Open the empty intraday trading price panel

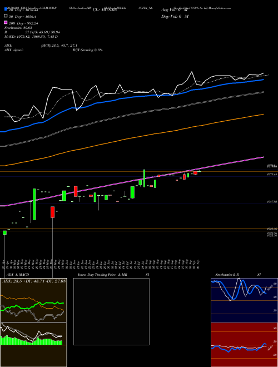pos(111,311)
